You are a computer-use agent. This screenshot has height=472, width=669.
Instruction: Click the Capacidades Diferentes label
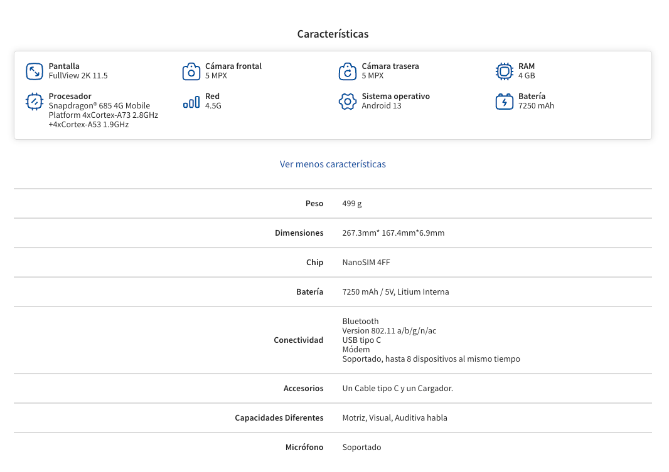[279, 418]
